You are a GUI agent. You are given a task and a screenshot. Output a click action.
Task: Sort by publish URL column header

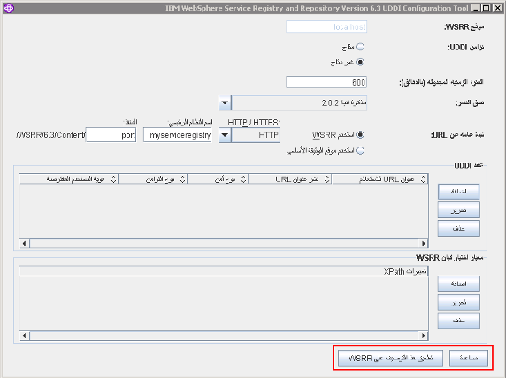(x=290, y=179)
